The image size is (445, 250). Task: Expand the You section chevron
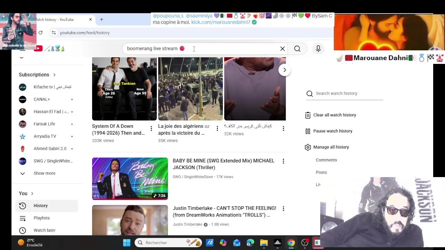32,193
